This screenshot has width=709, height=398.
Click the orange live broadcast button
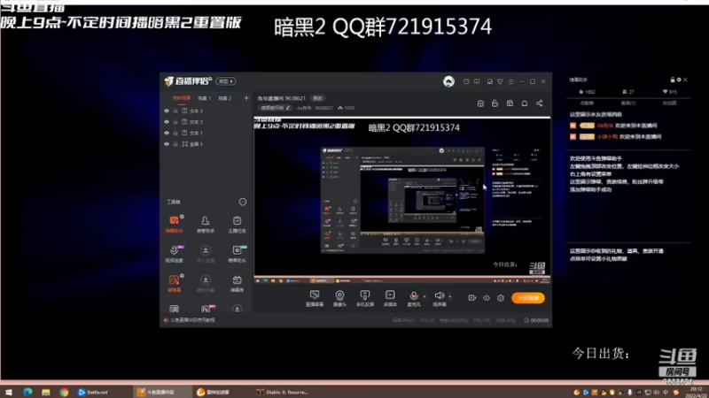pos(527,298)
